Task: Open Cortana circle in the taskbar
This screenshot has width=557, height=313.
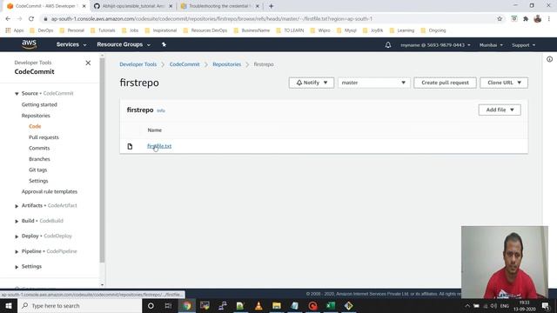Action: 151,305
